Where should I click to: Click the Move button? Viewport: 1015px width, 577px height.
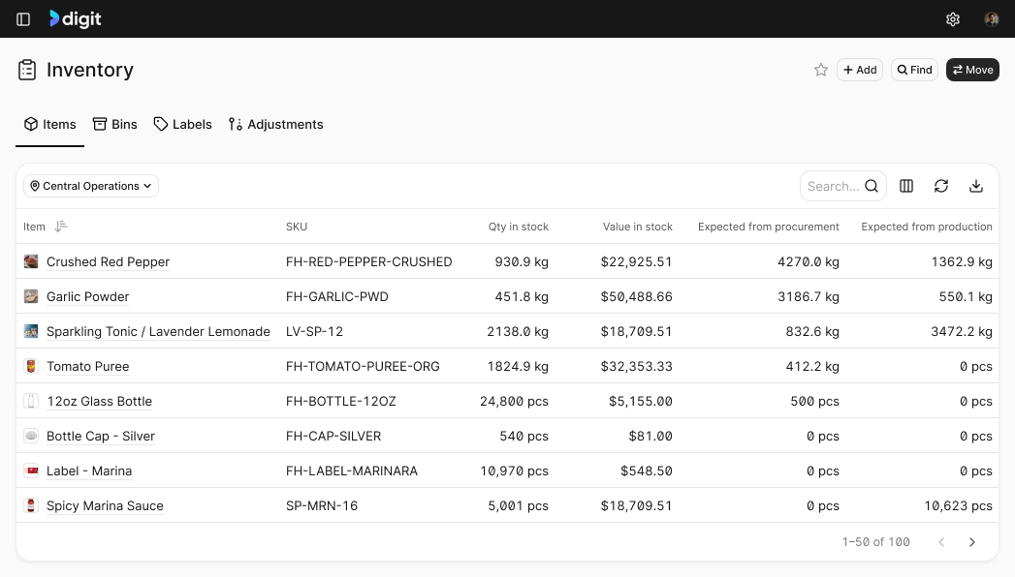(x=972, y=70)
